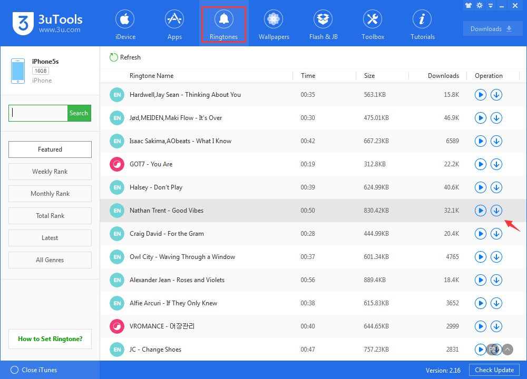Screen dimensions: 527x379
Task: Open the Downloads manager
Action: [x=492, y=28]
